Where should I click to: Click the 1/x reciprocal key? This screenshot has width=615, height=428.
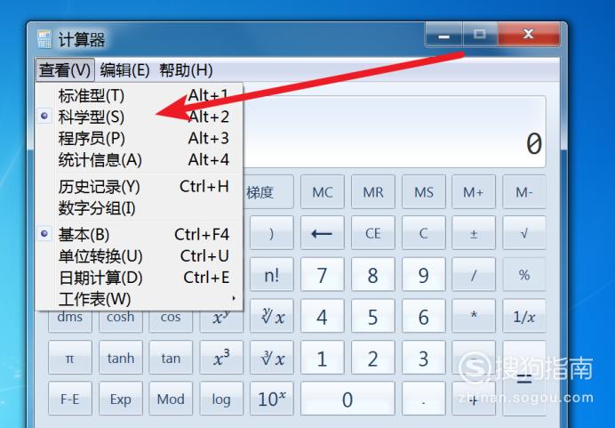[x=524, y=316]
